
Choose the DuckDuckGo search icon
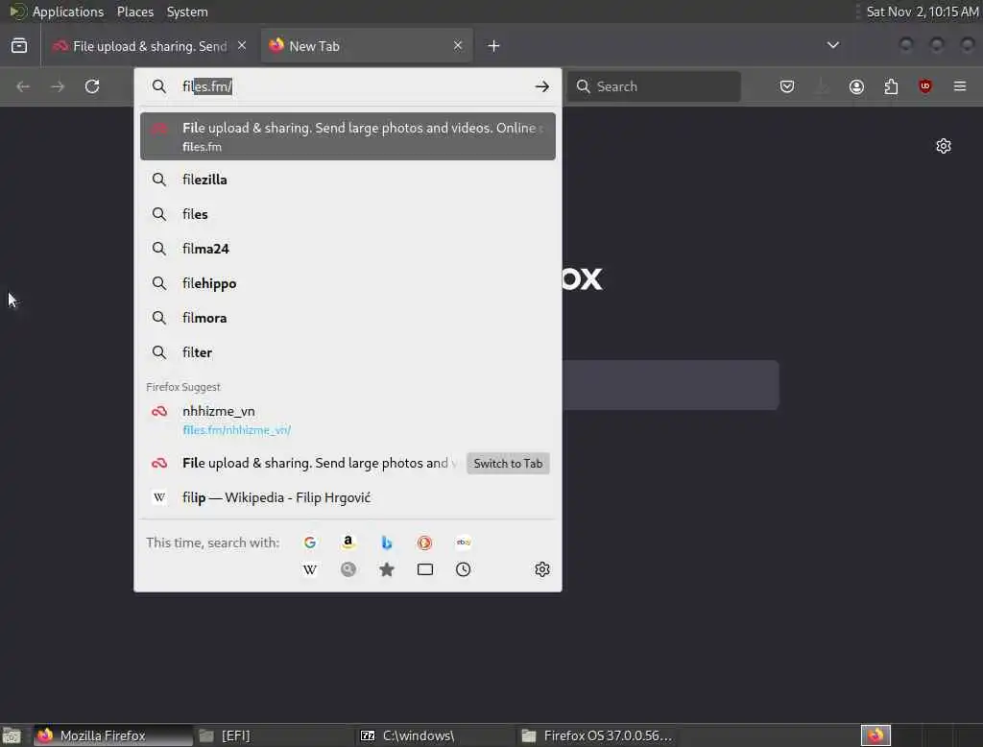click(424, 542)
